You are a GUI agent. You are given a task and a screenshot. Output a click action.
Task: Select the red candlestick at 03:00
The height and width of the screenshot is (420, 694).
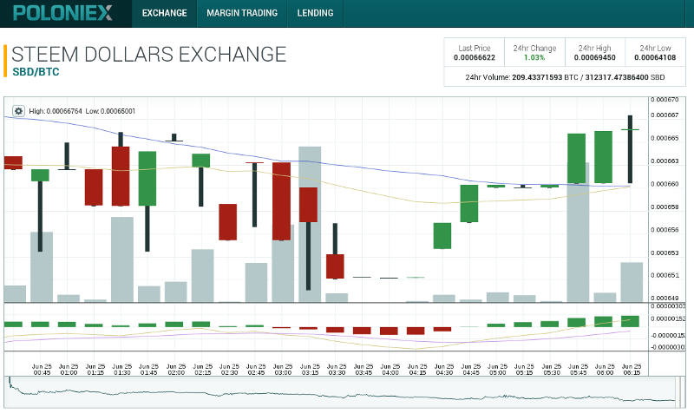point(281,201)
